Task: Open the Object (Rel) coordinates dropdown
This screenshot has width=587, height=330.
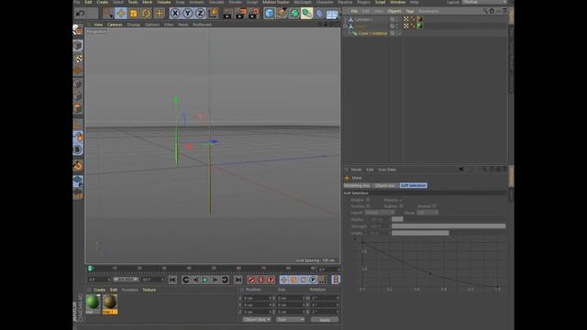Action: coord(257,320)
